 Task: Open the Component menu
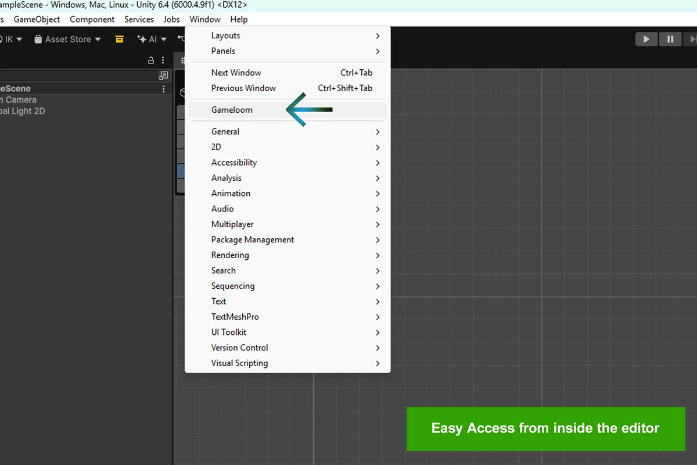pyautogui.click(x=92, y=19)
